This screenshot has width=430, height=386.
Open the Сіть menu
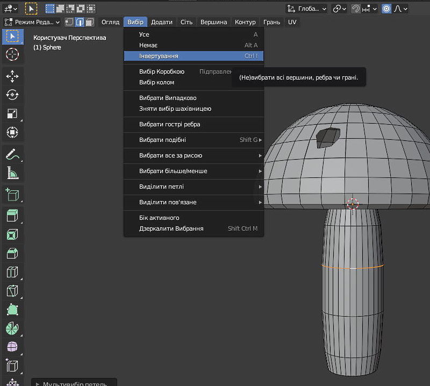point(187,22)
